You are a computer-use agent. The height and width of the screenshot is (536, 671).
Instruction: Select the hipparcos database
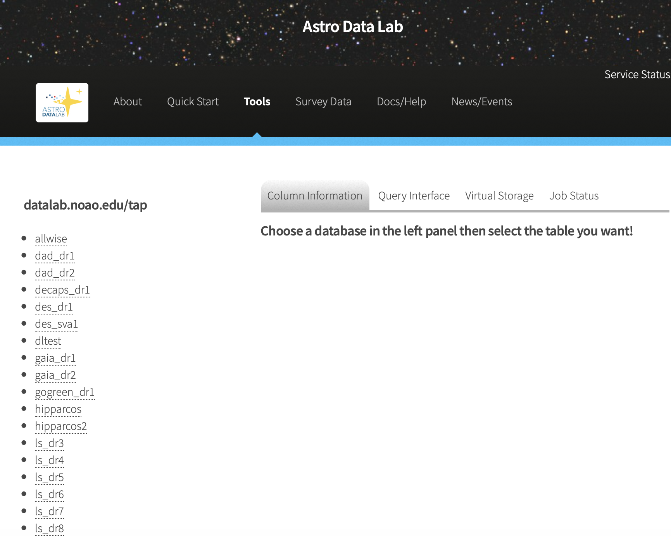coord(58,409)
